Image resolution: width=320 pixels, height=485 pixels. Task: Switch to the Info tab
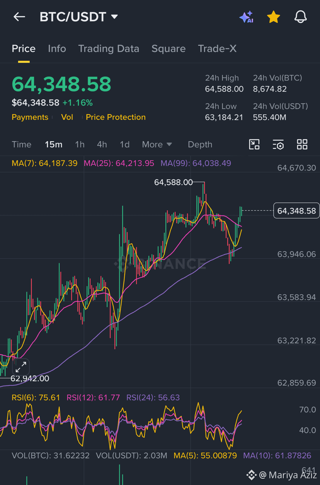(x=57, y=48)
